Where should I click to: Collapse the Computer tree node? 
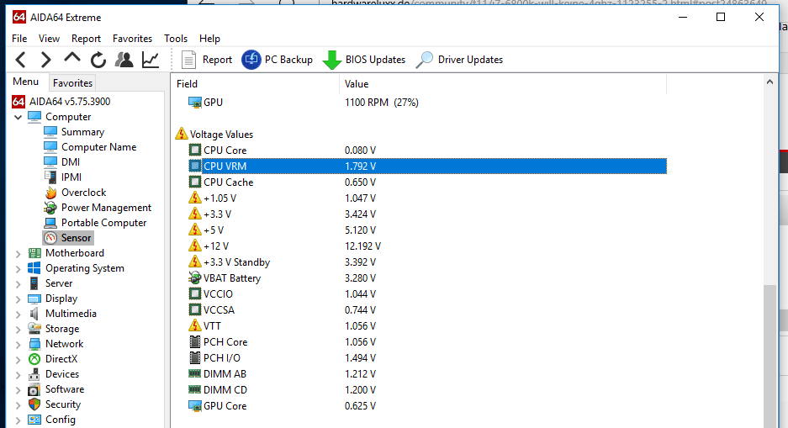19,117
